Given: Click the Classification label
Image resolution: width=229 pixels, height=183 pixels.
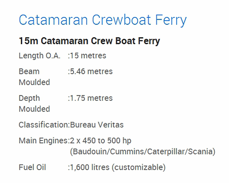Looking at the screenshot, I should tap(43, 125).
